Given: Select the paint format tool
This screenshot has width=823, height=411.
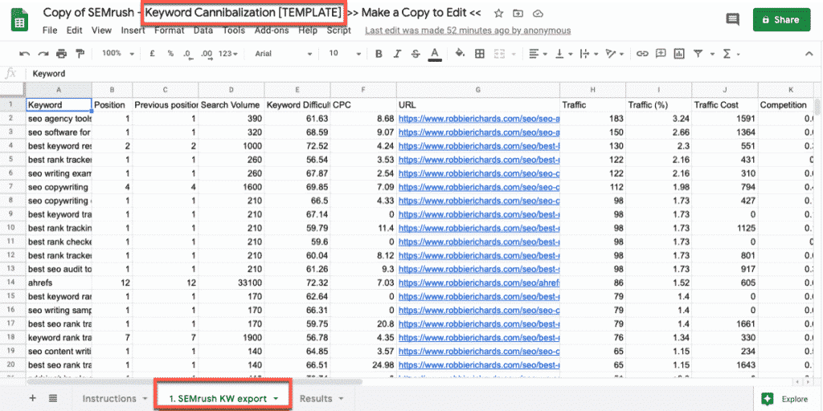Looking at the screenshot, I should tap(80, 54).
